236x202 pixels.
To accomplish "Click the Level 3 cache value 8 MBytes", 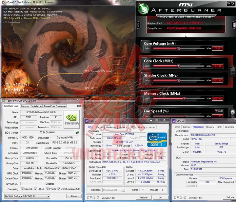I will [x=146, y=182].
